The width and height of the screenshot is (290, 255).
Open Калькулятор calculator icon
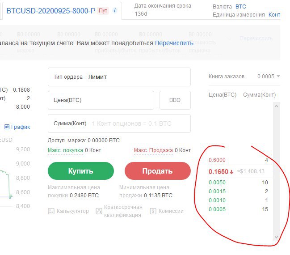[51, 211]
